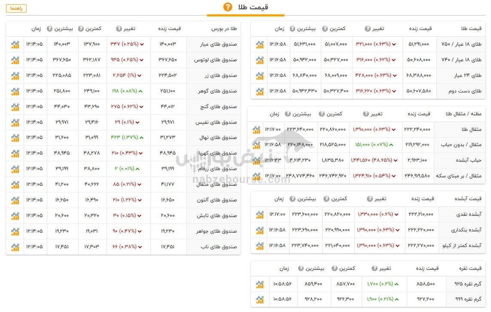Click the کمترین help icon in قیمت نقره table
The height and width of the screenshot is (312, 491).
tap(335, 269)
